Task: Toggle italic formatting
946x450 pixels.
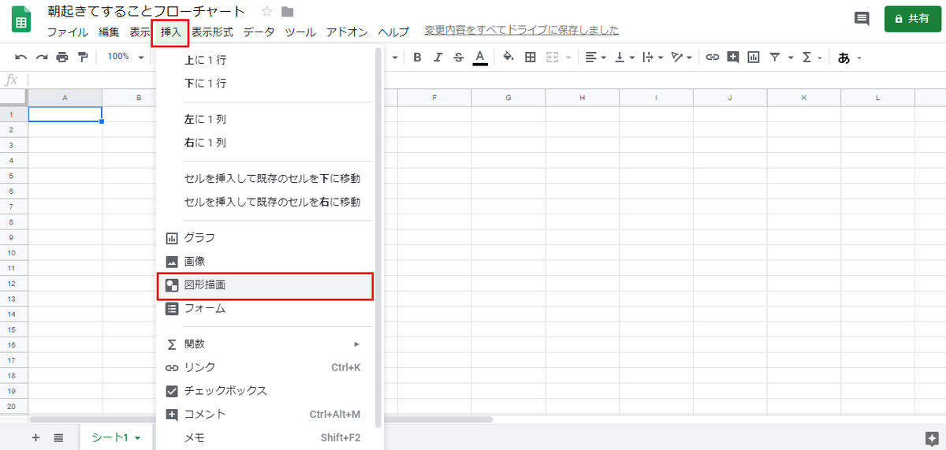Action: click(x=438, y=57)
